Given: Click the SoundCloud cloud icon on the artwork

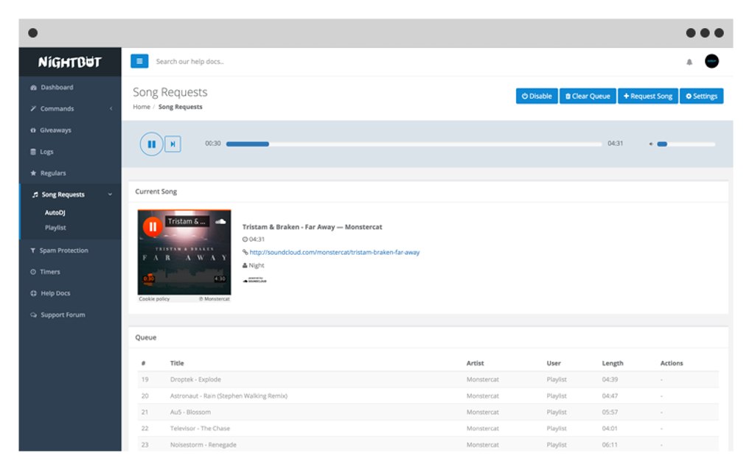Looking at the screenshot, I should point(220,221).
